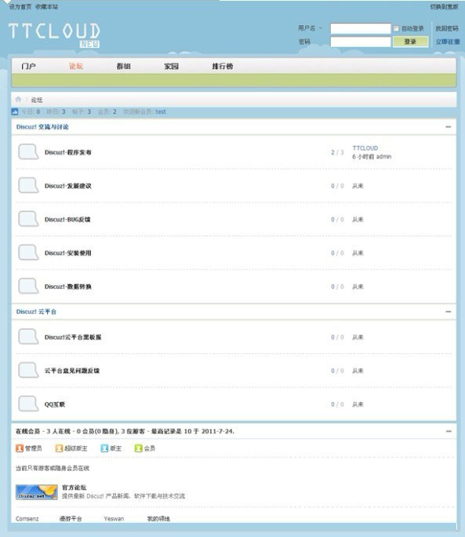Click the 登录 login button

point(410,42)
